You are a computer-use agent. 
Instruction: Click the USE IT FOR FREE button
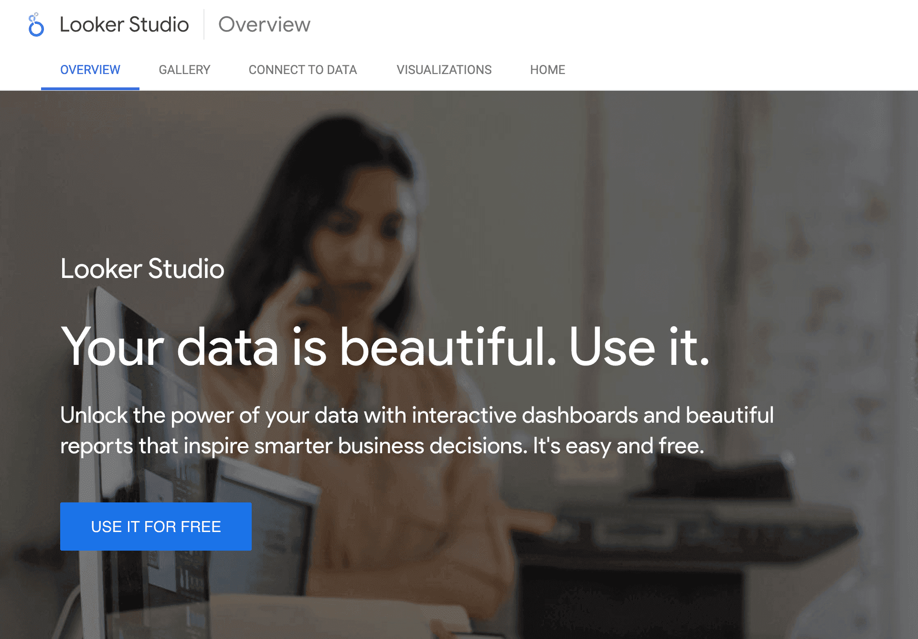pyautogui.click(x=155, y=526)
